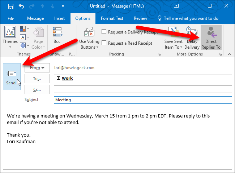This screenshot has width=235, height=173.
Task: Expand the Work contact group
Action: point(58,78)
